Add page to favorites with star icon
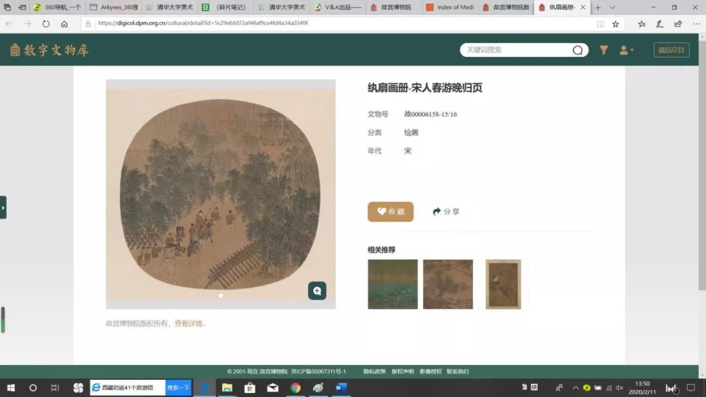Screen dimensions: 706x397 615,24
